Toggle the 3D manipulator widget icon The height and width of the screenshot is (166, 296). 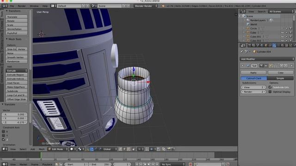[87, 149]
